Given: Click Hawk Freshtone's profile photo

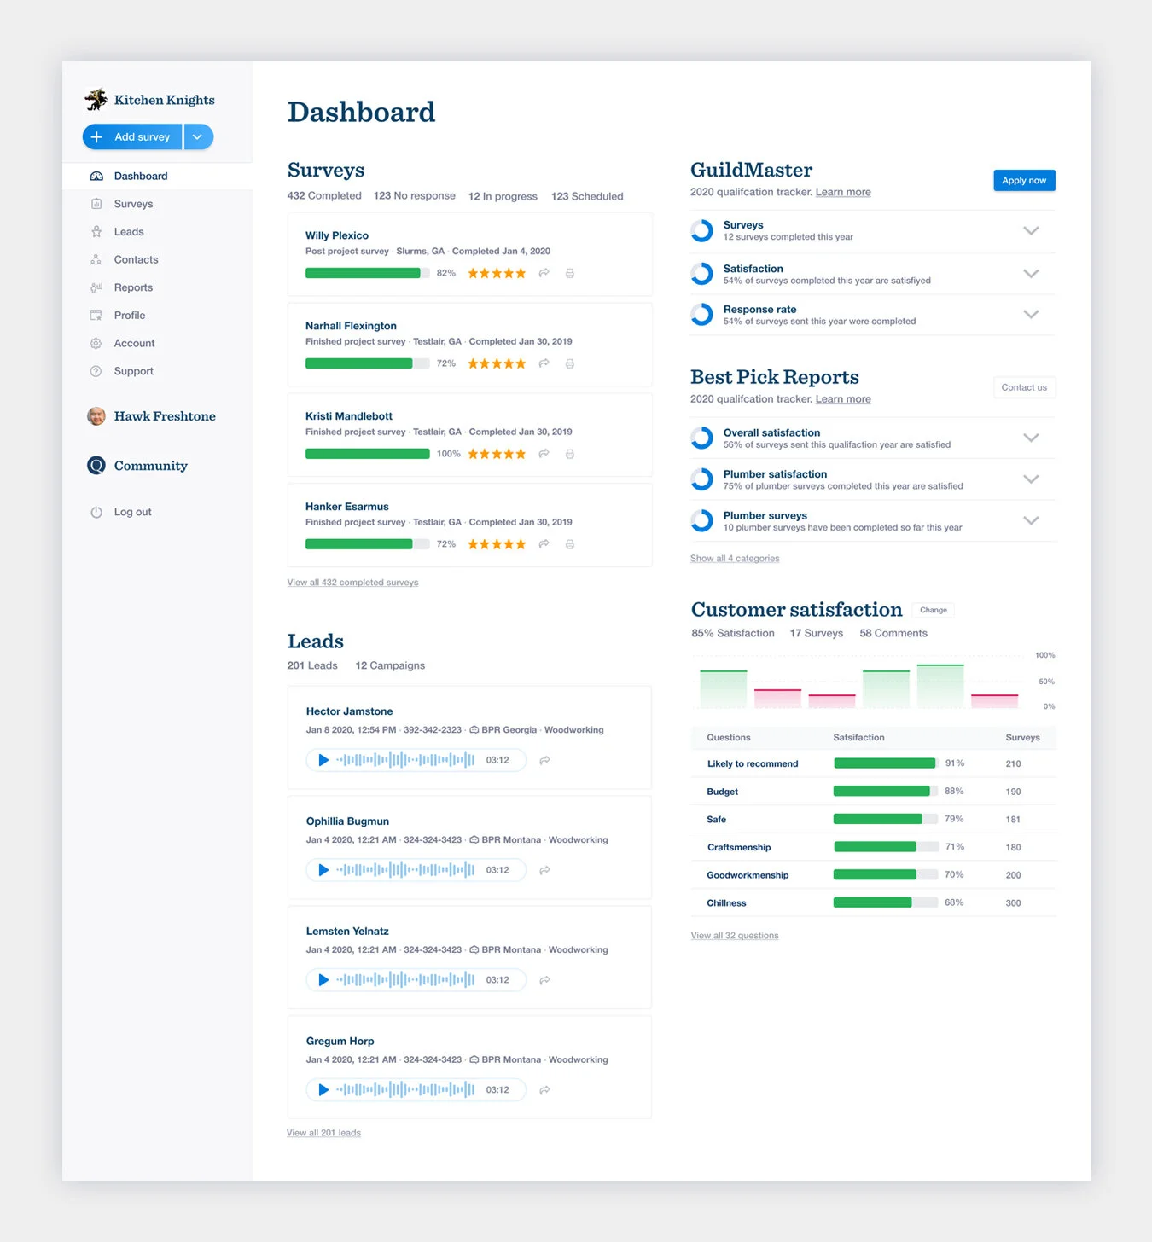Looking at the screenshot, I should click(96, 416).
